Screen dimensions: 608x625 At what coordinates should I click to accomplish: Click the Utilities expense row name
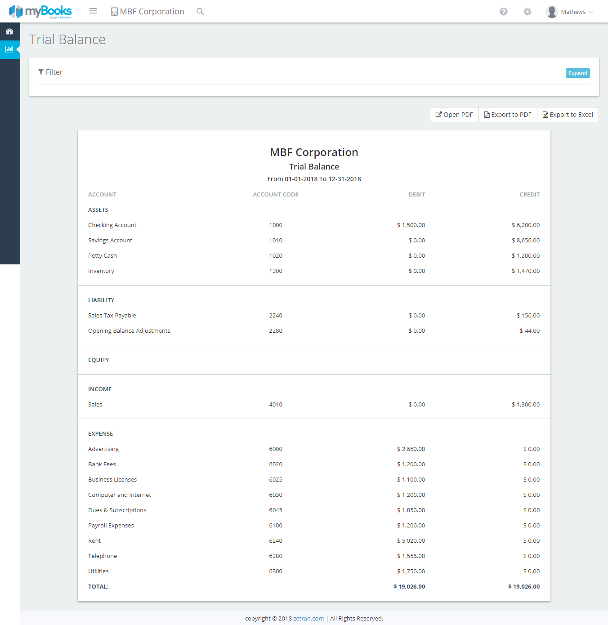(98, 571)
